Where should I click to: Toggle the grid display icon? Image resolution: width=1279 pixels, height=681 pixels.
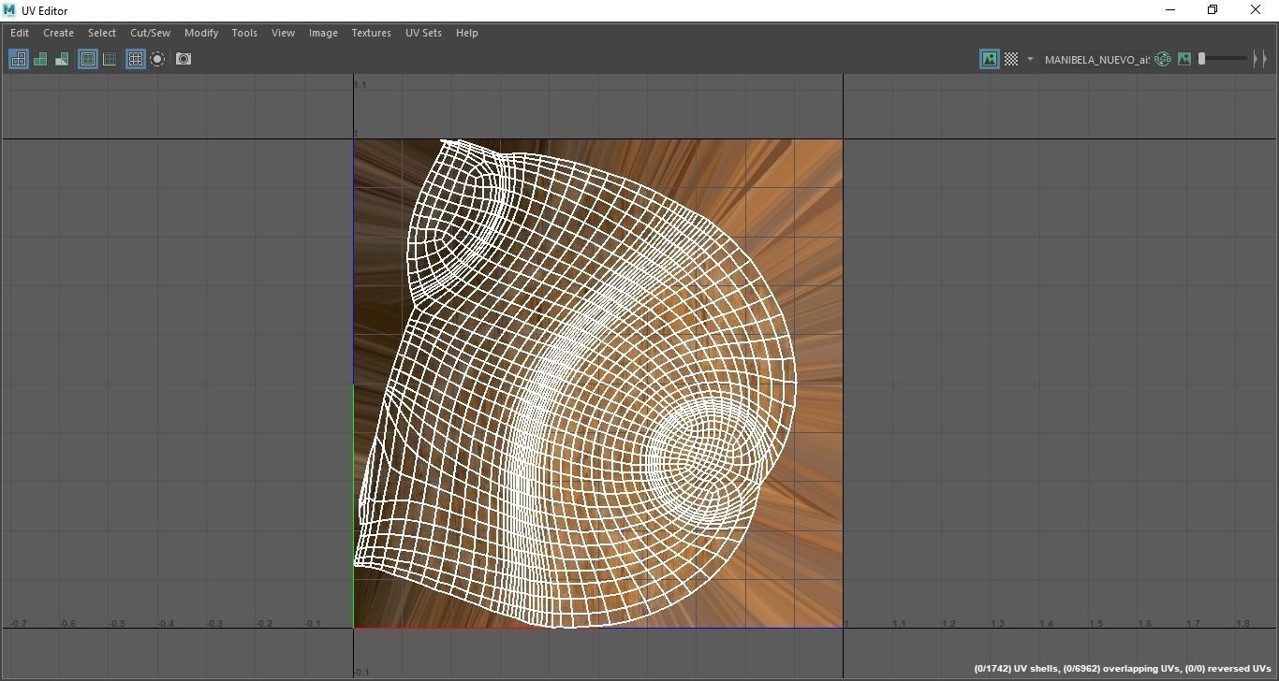coord(136,59)
